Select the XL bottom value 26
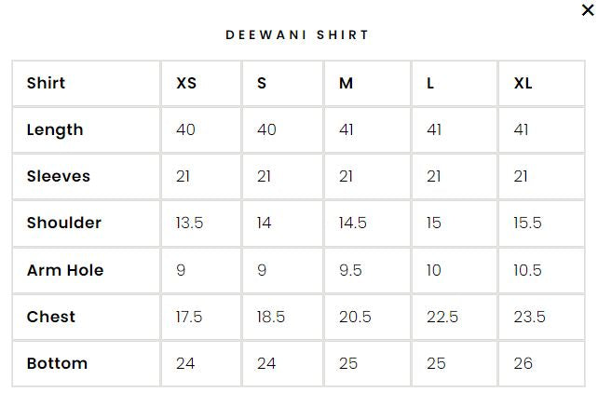 click(x=523, y=363)
